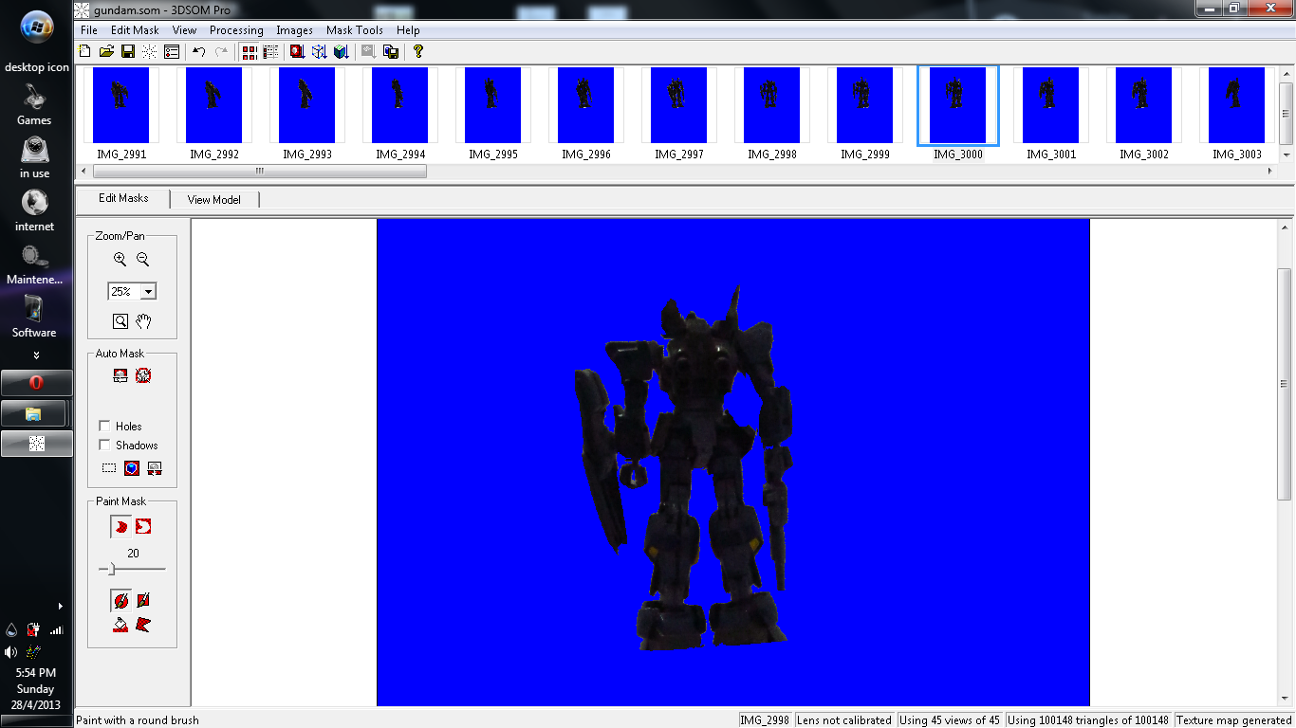Select the Edit Masks tab
The height and width of the screenshot is (728, 1296).
[x=123, y=198]
